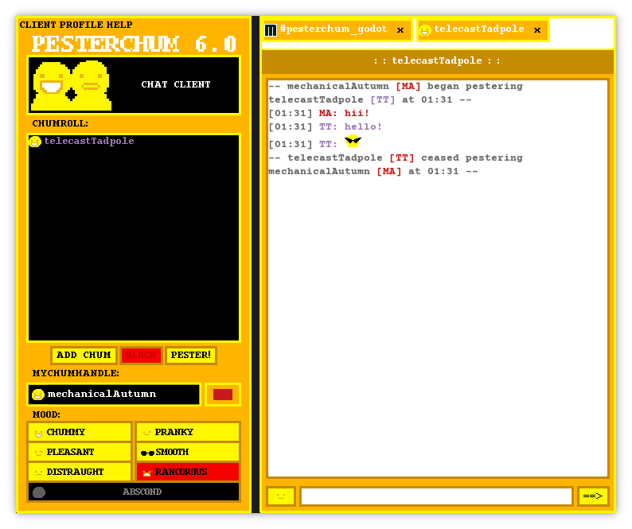Click the mechanicalAutumn handle field
The height and width of the screenshot is (529, 632).
(x=114, y=394)
